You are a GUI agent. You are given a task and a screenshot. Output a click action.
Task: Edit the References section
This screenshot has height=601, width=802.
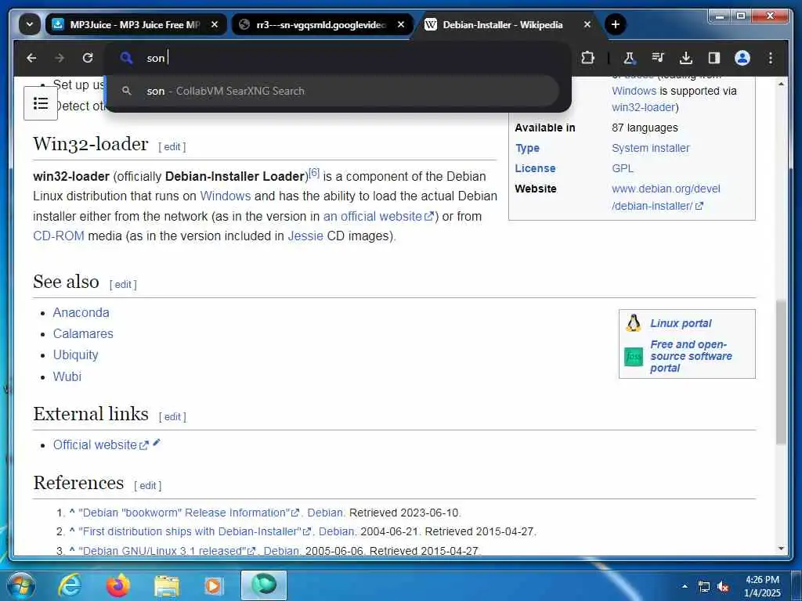pos(148,486)
